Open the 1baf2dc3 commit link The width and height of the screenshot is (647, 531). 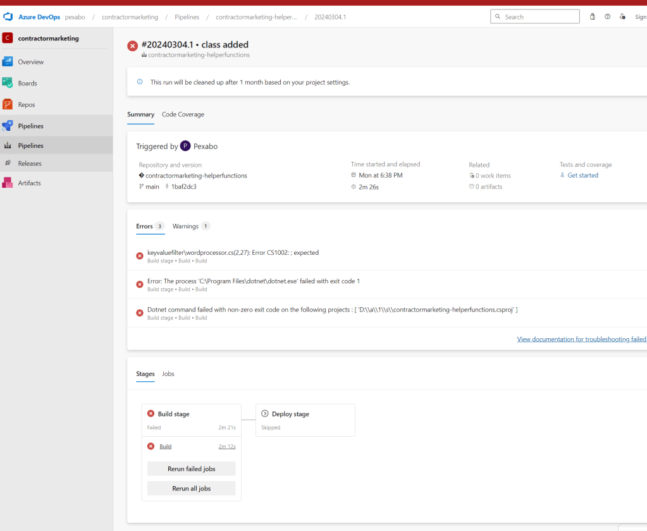pyautogui.click(x=183, y=186)
